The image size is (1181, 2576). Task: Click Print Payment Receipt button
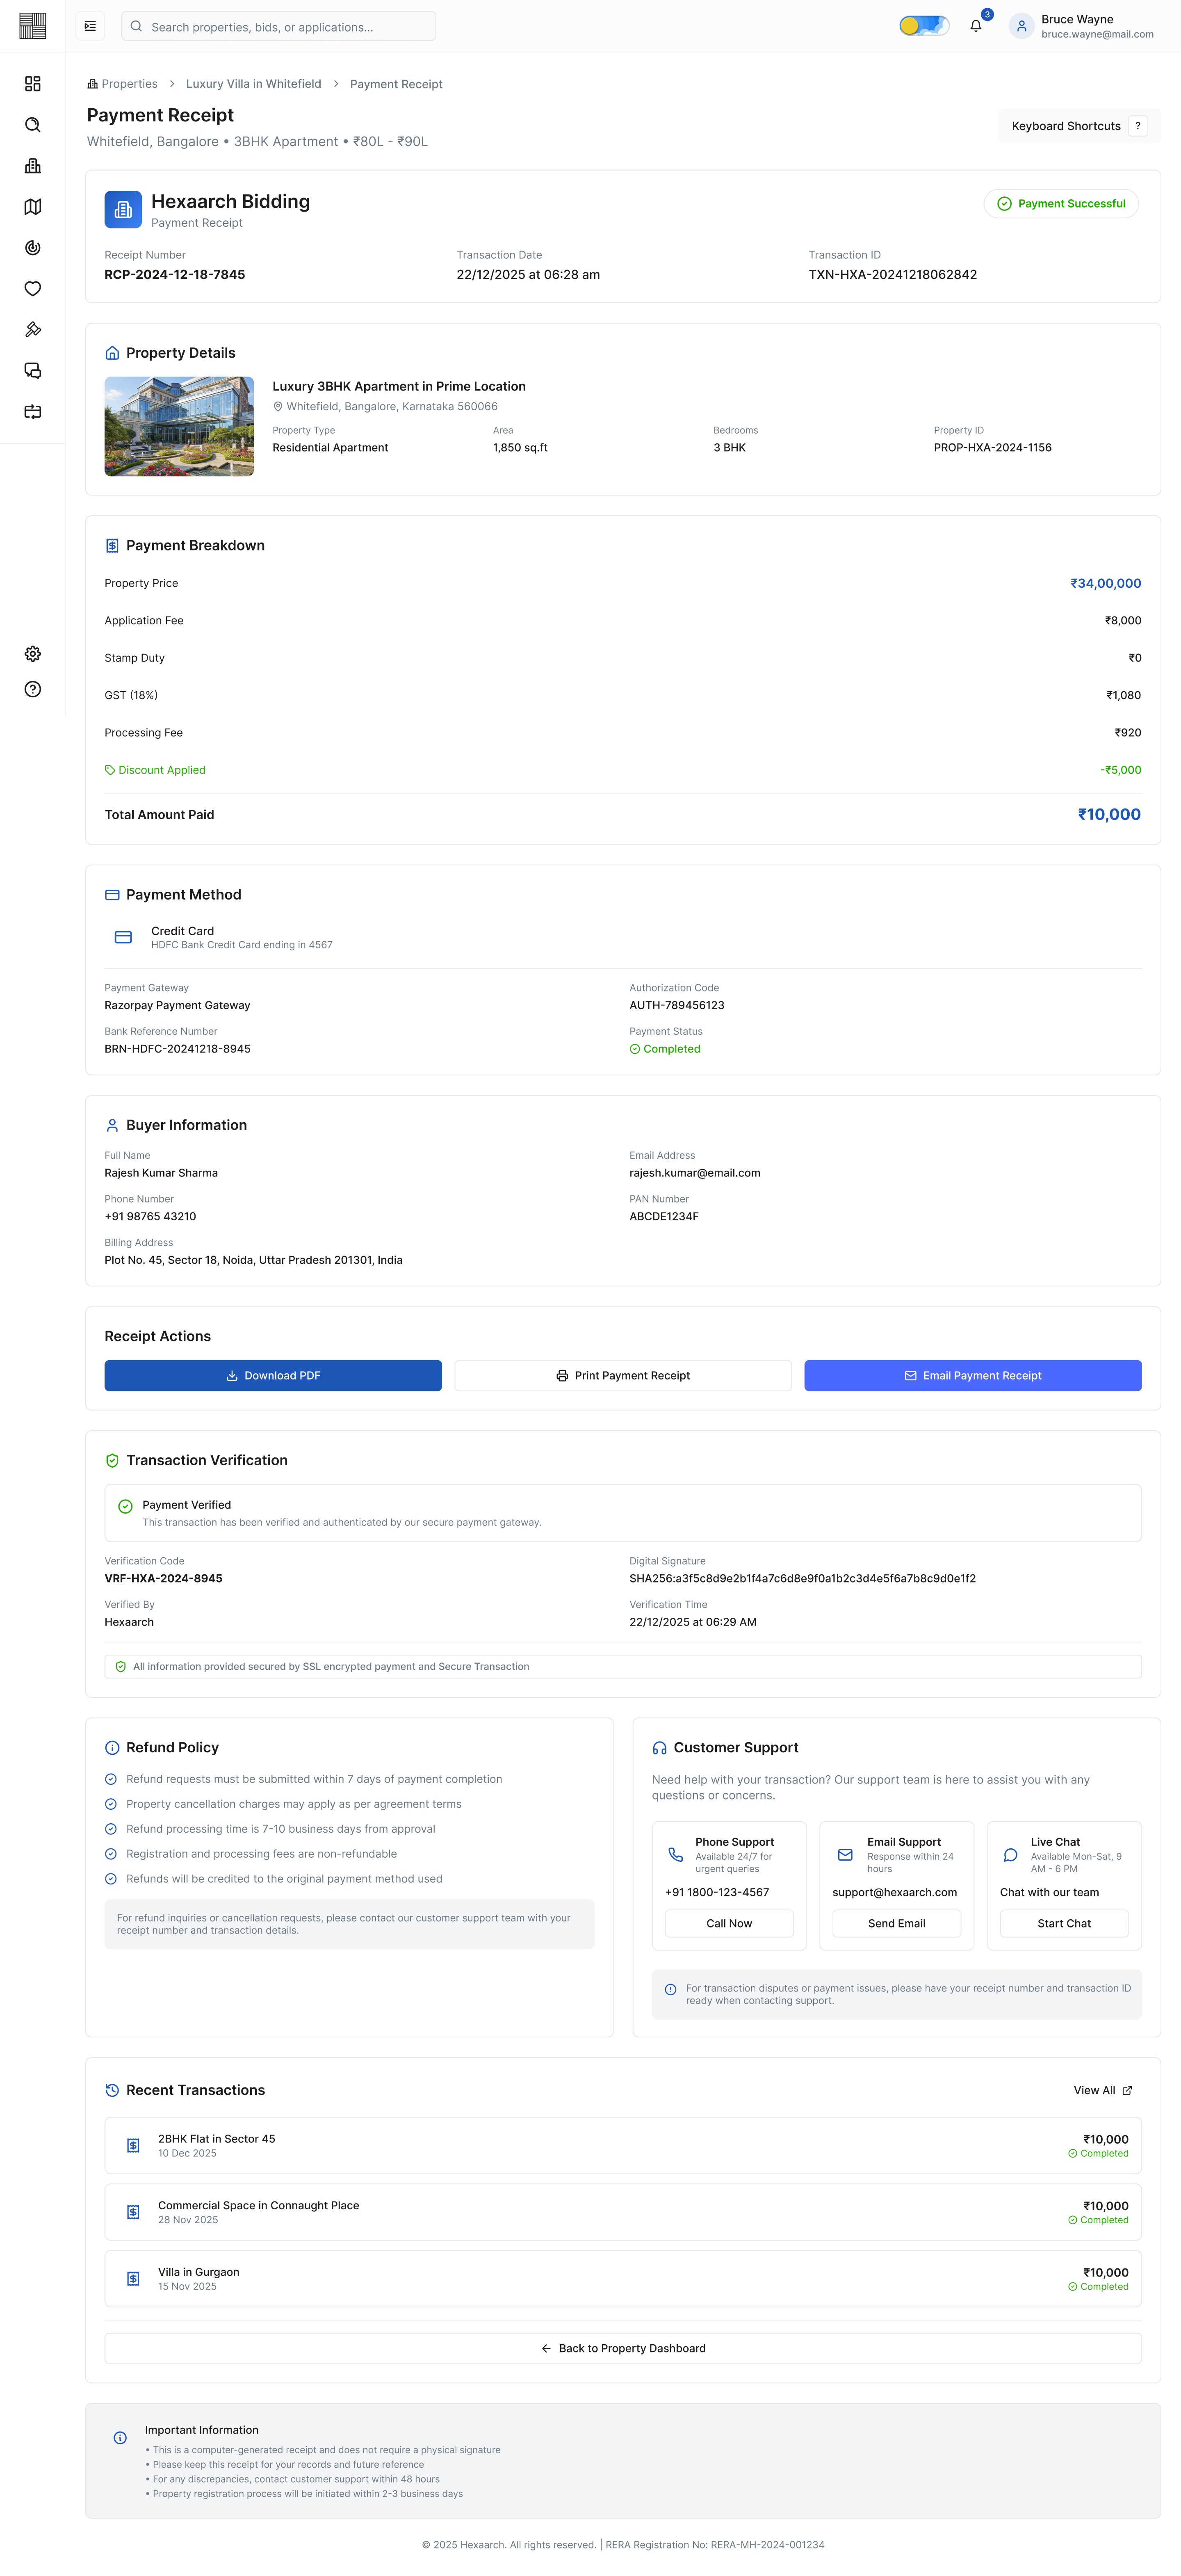point(623,1376)
